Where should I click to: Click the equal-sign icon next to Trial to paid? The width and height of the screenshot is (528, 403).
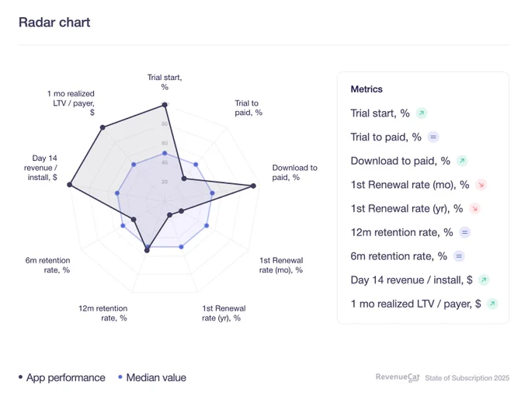[433, 137]
